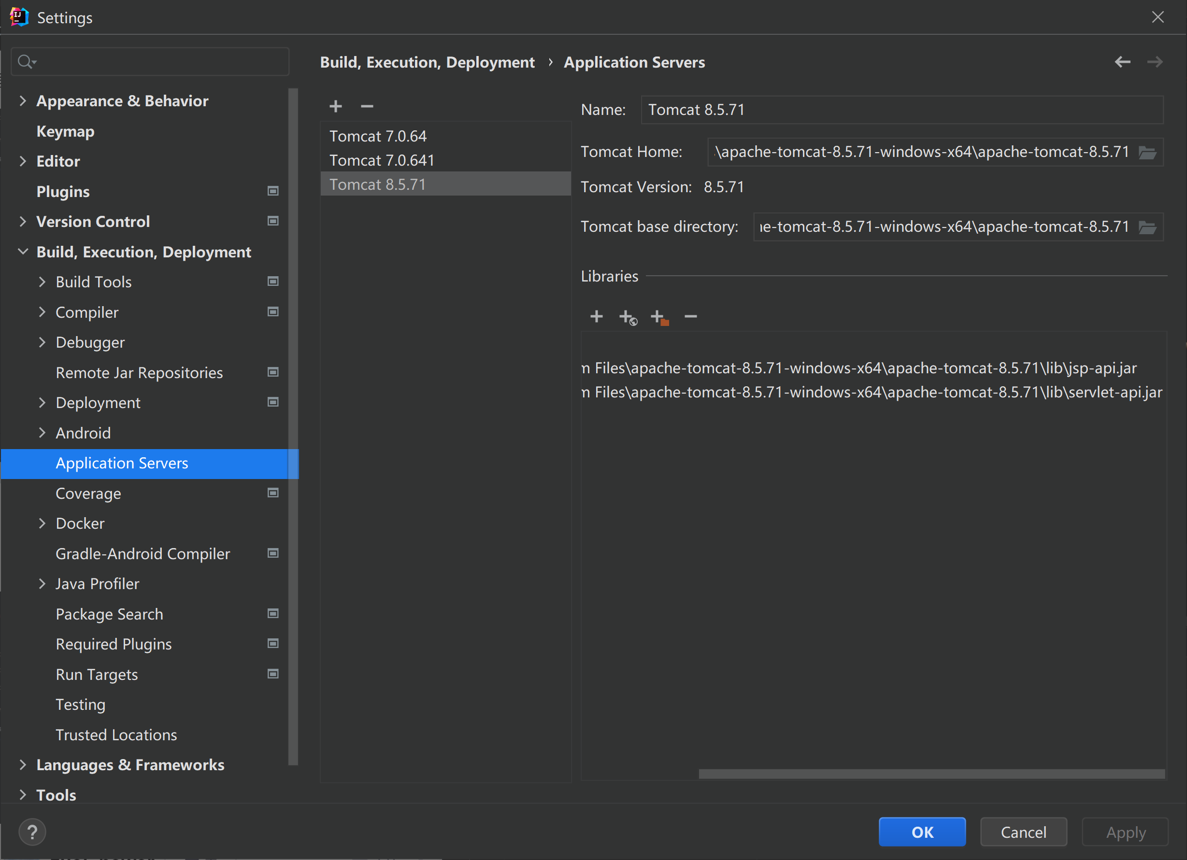Edit the server Name field
1187x860 pixels.
[x=902, y=109]
